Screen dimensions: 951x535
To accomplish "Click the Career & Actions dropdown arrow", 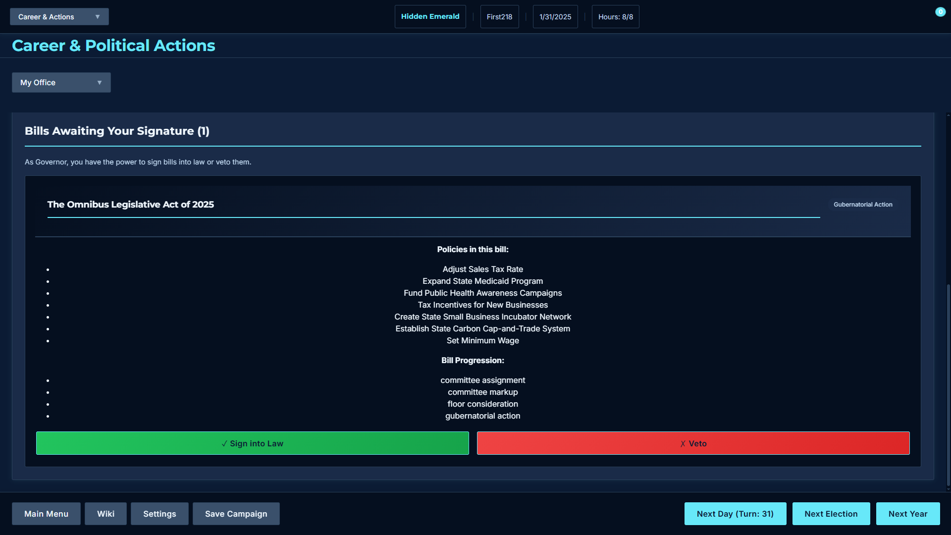I will point(98,17).
